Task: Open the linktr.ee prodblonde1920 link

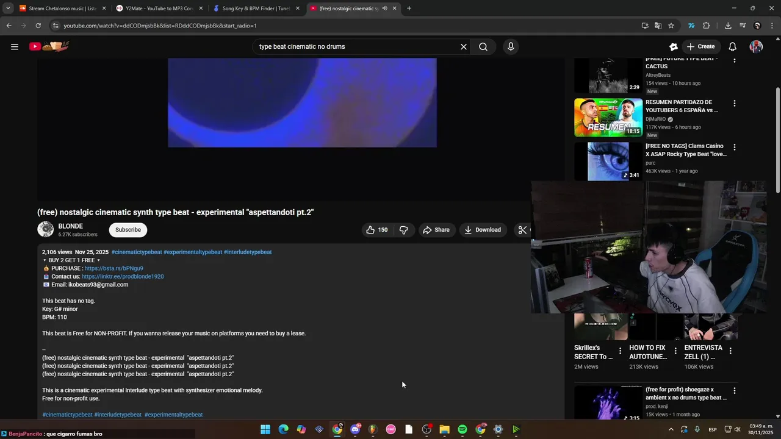Action: [123, 276]
